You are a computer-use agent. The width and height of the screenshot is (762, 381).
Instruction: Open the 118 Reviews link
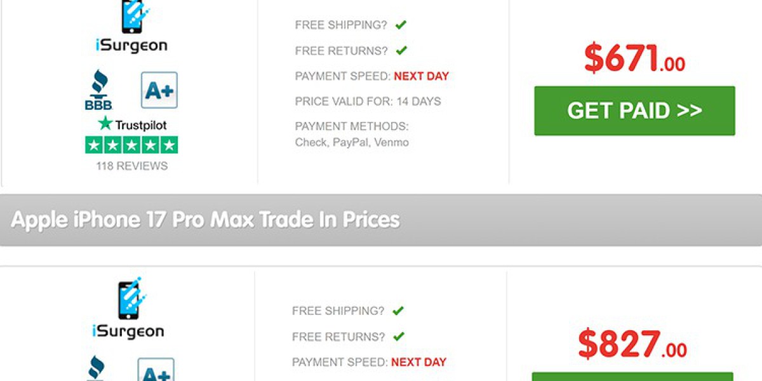[x=131, y=166]
